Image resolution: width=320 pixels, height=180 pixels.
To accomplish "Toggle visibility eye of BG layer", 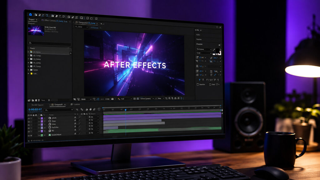I will tap(29, 132).
